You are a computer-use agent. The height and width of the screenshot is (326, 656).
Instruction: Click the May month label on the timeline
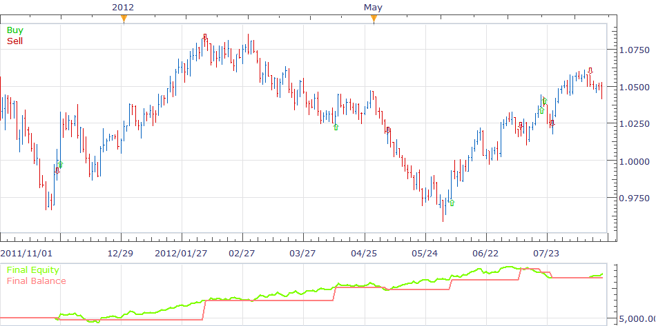(373, 7)
